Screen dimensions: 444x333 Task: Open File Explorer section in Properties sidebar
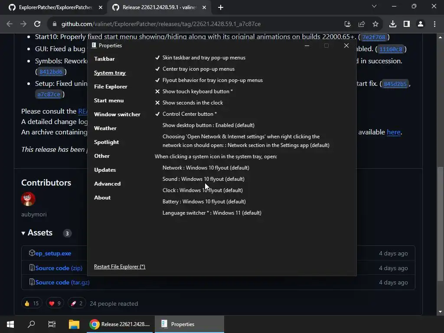click(111, 87)
